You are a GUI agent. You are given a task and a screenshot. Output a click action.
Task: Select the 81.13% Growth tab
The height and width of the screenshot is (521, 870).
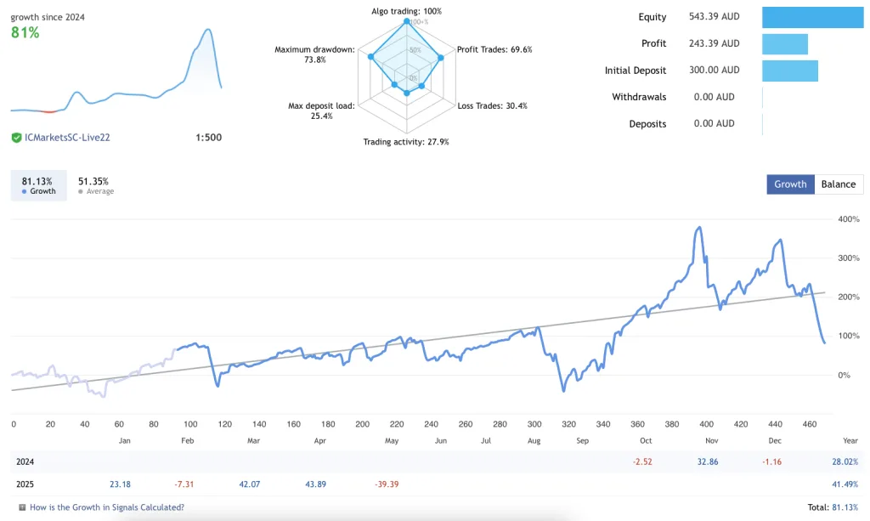[x=37, y=184]
